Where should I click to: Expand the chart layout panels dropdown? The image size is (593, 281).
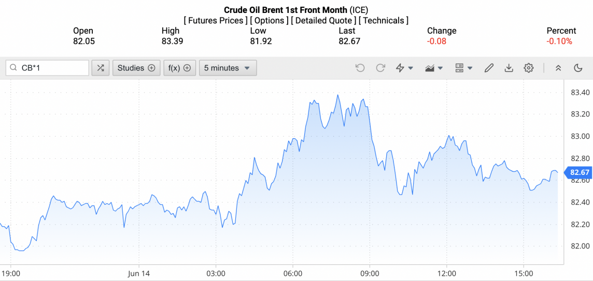(x=463, y=68)
